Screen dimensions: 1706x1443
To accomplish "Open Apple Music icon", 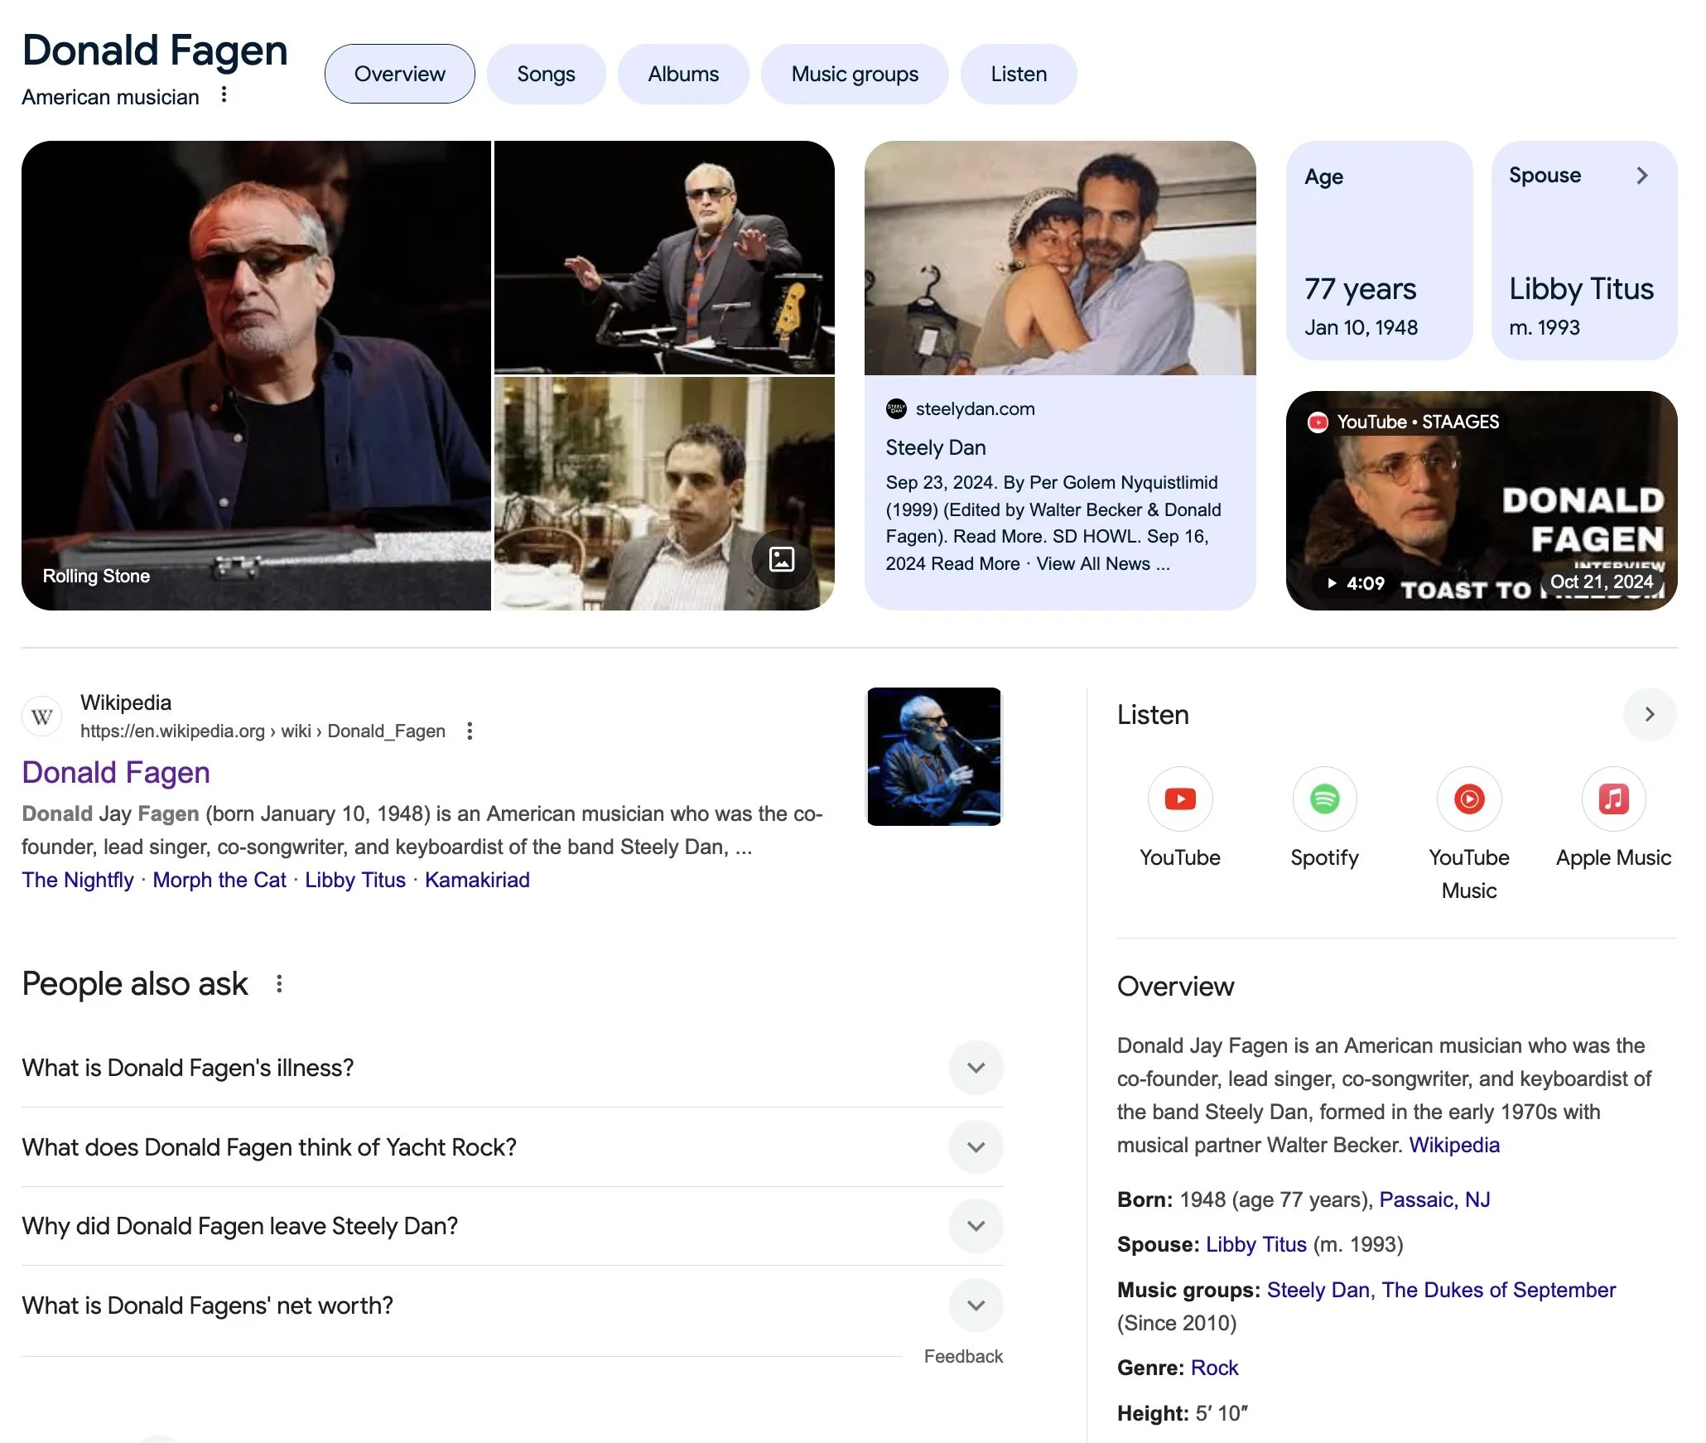I will [x=1612, y=799].
